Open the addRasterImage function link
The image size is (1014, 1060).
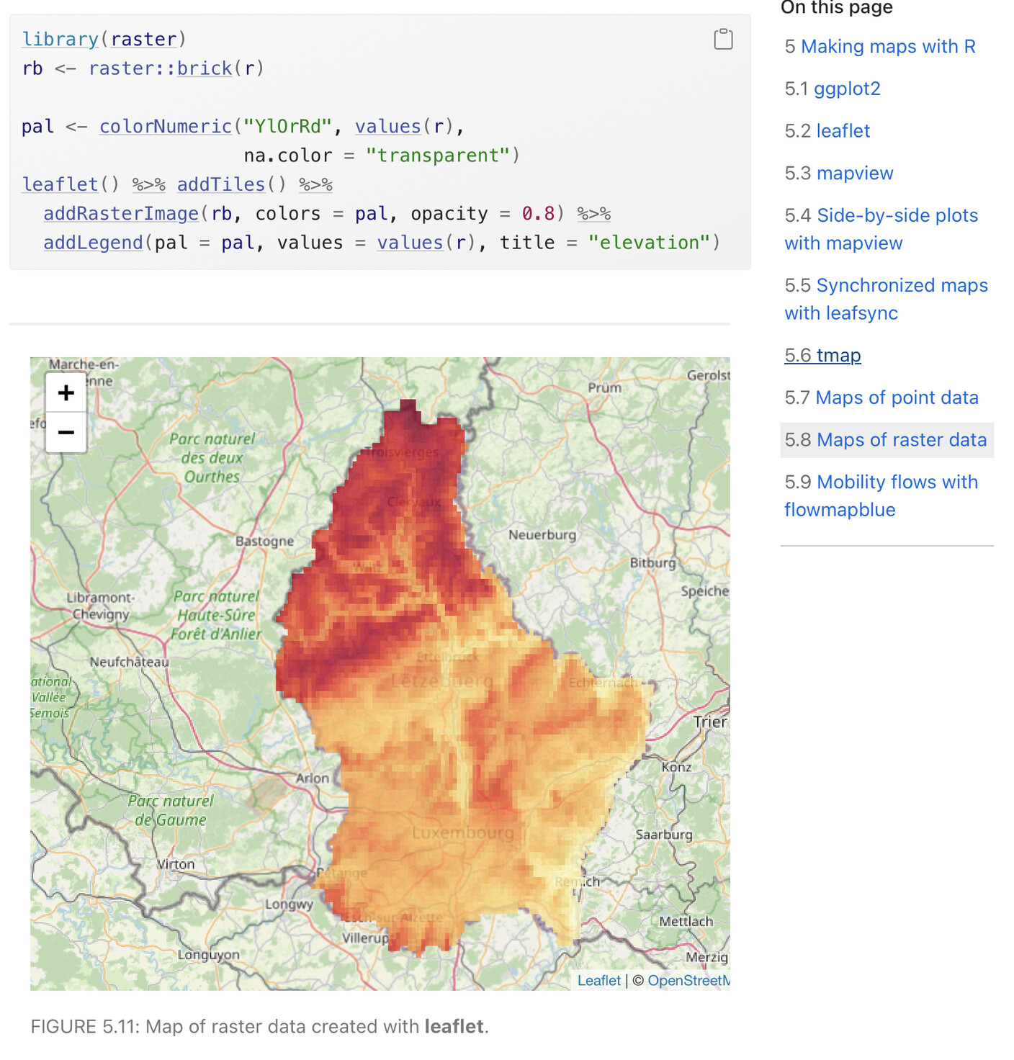(120, 213)
